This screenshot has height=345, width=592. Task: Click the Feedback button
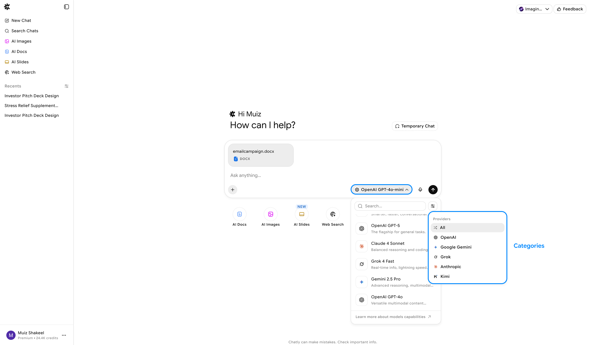(569, 9)
